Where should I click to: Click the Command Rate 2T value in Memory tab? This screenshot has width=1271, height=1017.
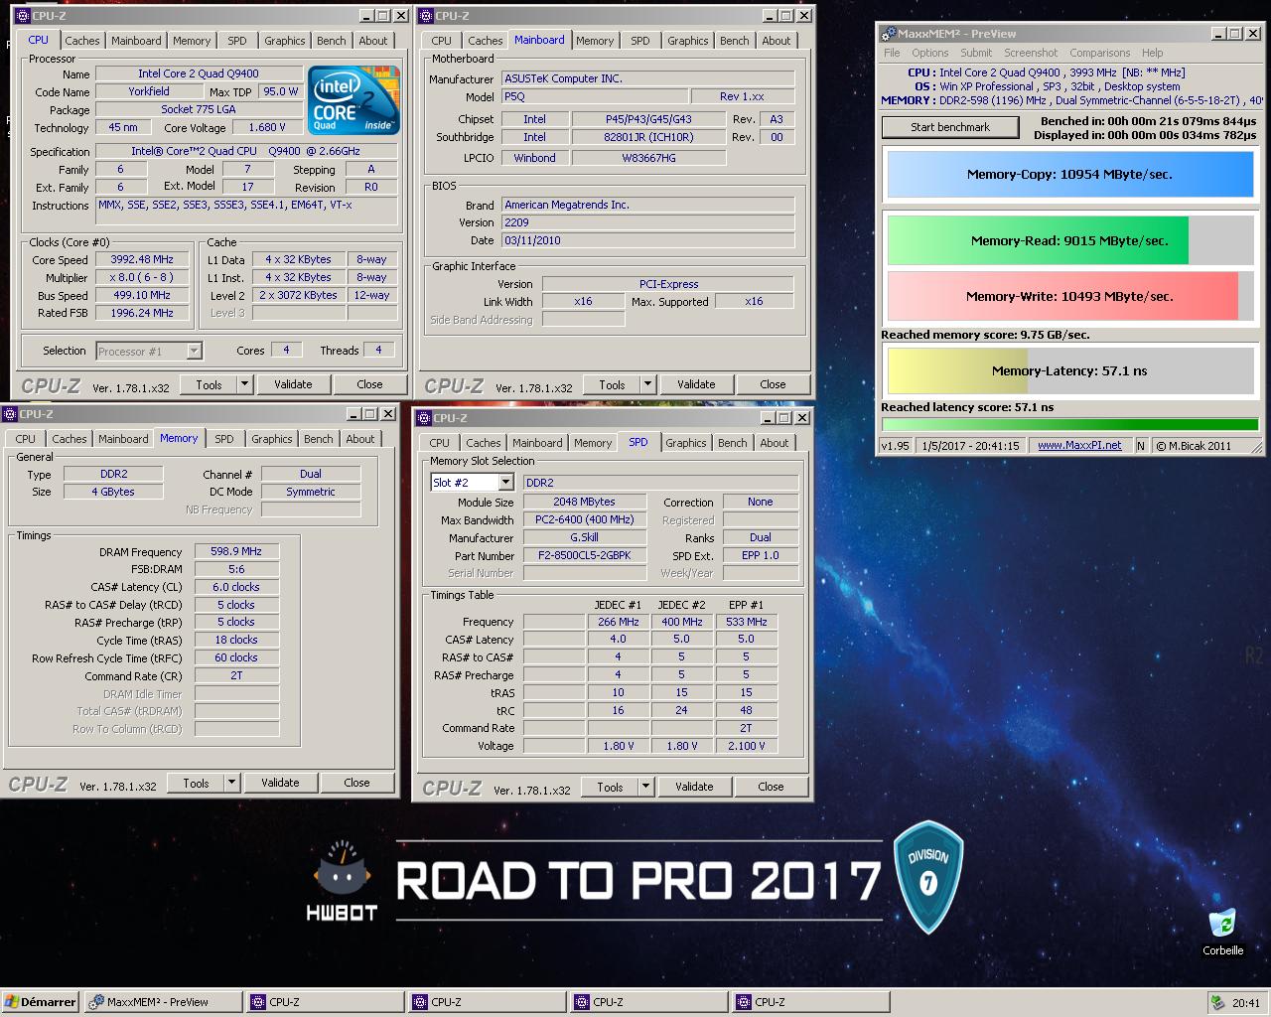tap(236, 675)
